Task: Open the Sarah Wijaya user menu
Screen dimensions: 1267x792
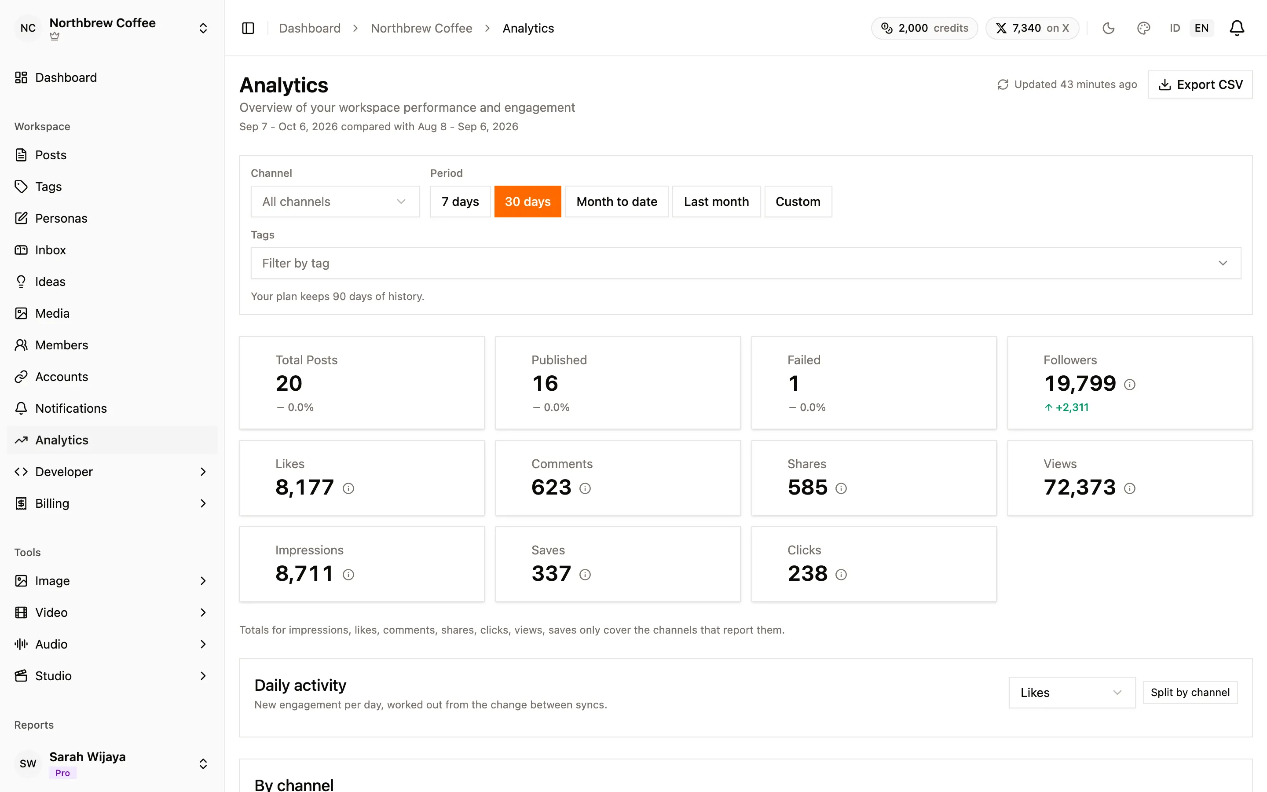Action: (112, 764)
